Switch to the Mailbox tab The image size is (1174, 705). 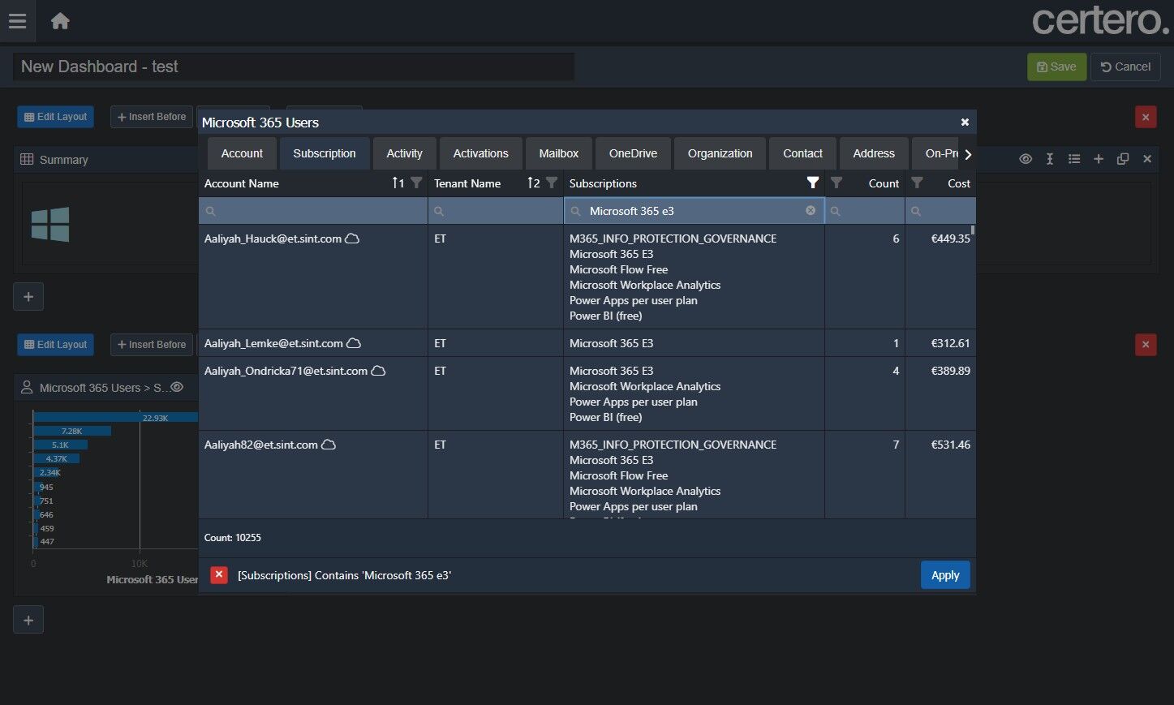point(558,153)
